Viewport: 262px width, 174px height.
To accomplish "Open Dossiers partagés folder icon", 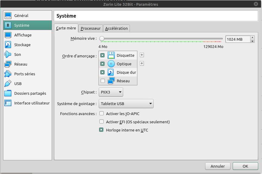I will [x=8, y=93].
